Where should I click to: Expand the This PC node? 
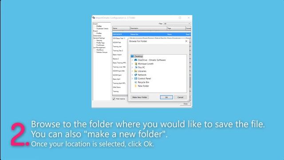point(132,68)
